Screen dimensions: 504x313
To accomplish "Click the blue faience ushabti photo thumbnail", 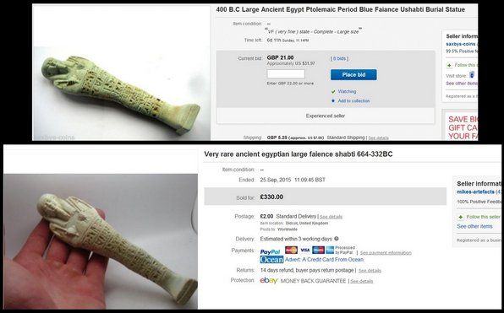I will [x=121, y=94].
